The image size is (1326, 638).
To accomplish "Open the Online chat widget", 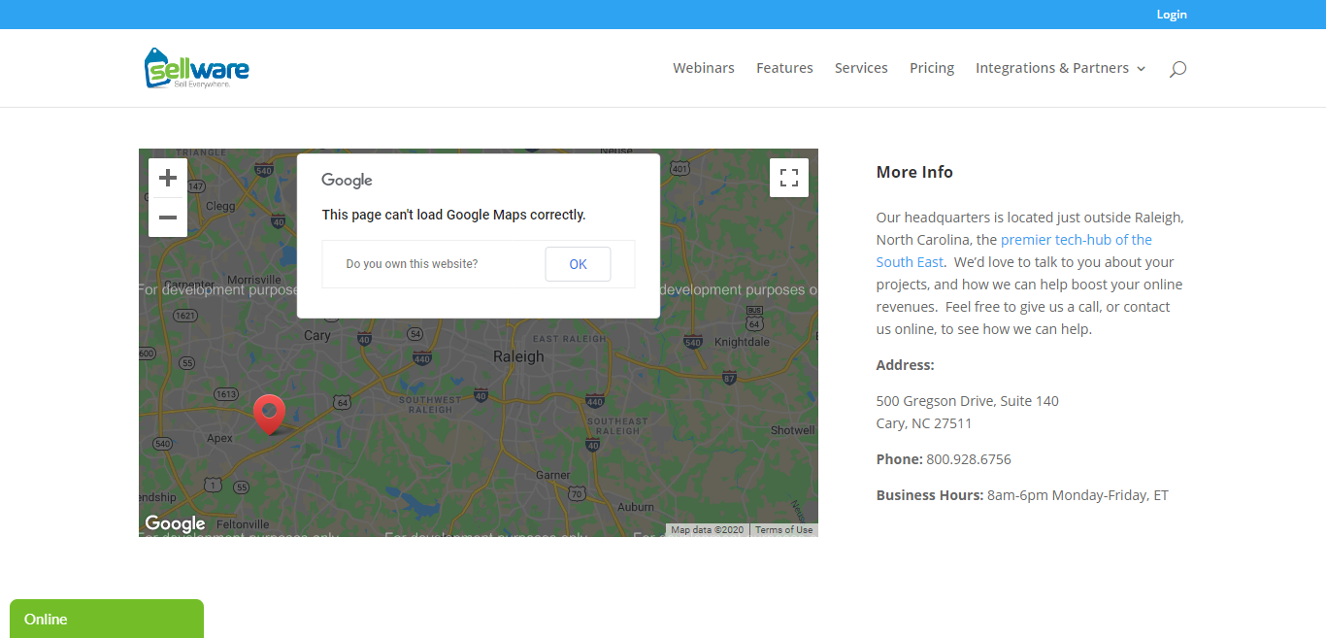I will (107, 619).
